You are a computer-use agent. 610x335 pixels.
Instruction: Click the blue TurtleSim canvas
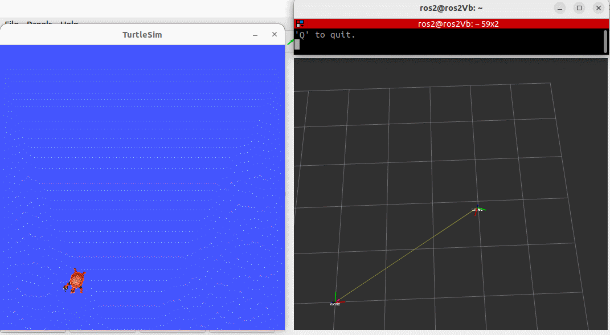[142, 187]
